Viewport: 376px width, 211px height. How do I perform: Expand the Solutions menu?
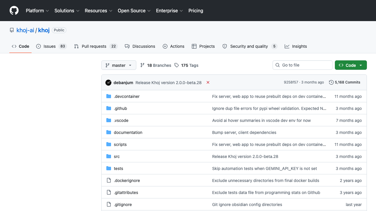pyautogui.click(x=67, y=11)
